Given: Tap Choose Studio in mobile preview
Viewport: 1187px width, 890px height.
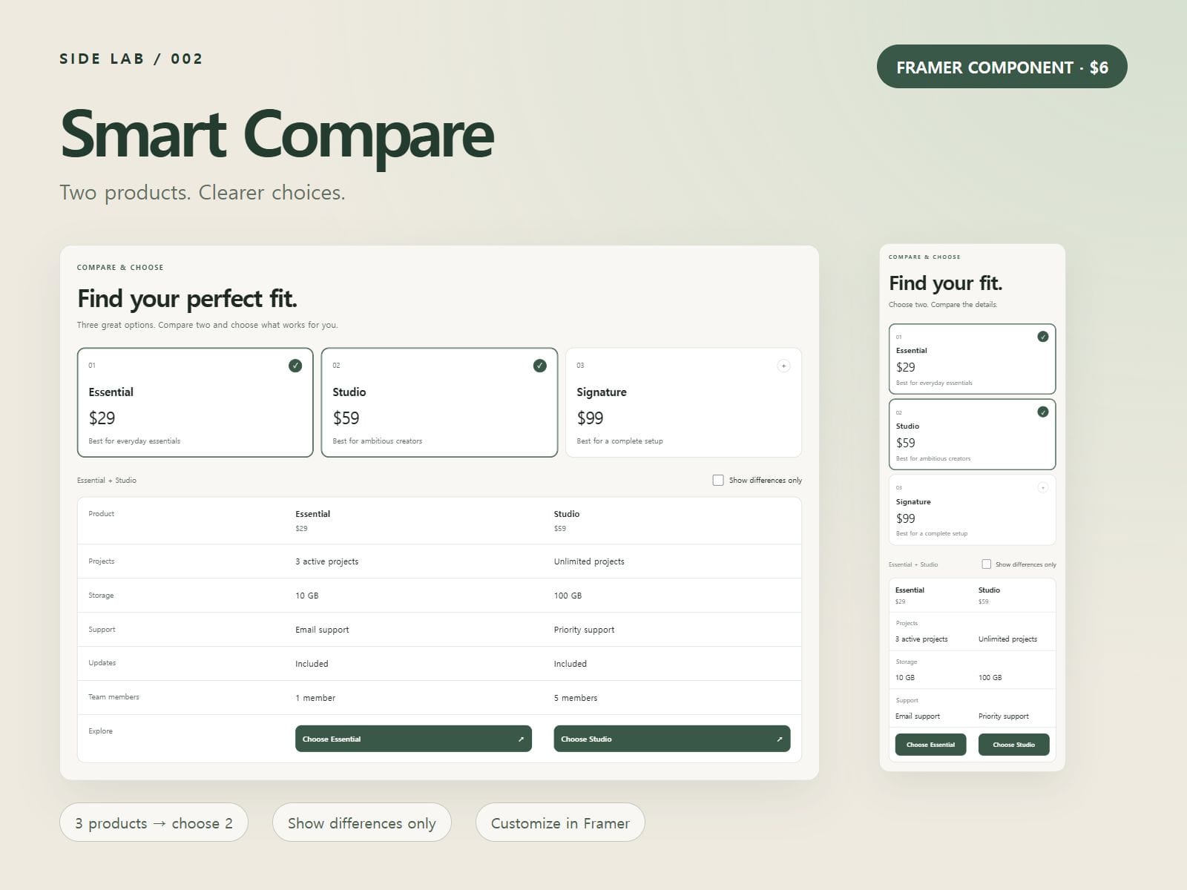Looking at the screenshot, I should [x=1014, y=745].
